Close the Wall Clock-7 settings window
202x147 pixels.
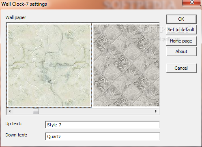pyautogui.click(x=191, y=2)
